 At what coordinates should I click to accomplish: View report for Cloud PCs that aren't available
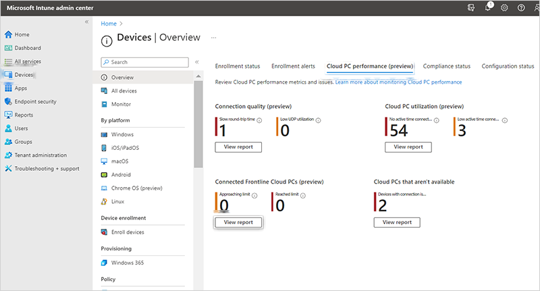pos(397,222)
